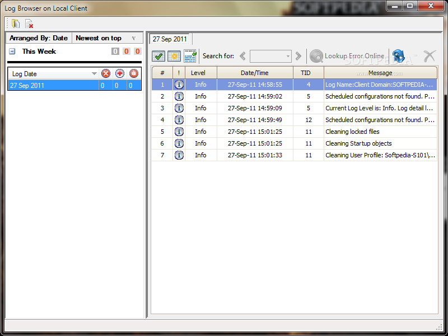Image resolution: width=448 pixels, height=336 pixels.
Task: Click the export table icon with green arrow
Action: (190, 56)
